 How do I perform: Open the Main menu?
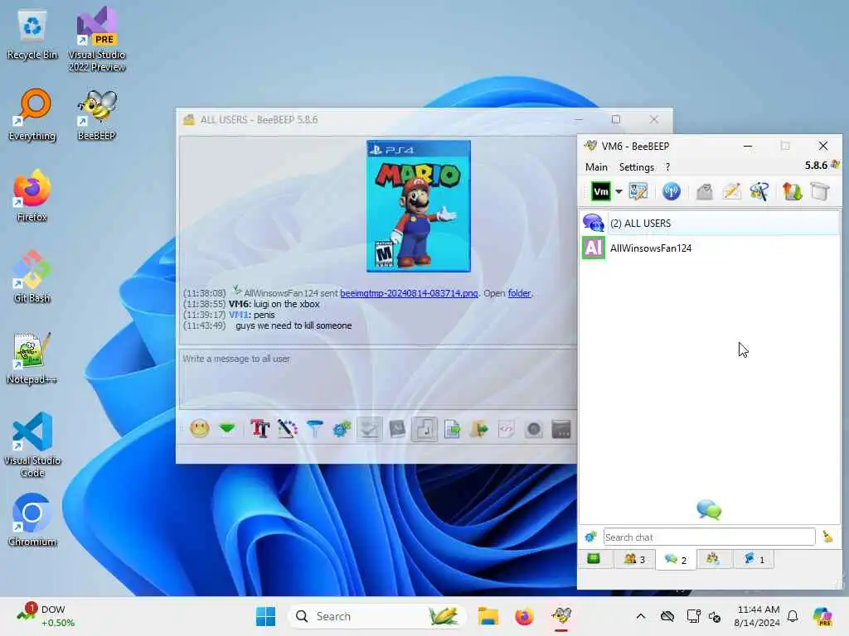pyautogui.click(x=596, y=167)
